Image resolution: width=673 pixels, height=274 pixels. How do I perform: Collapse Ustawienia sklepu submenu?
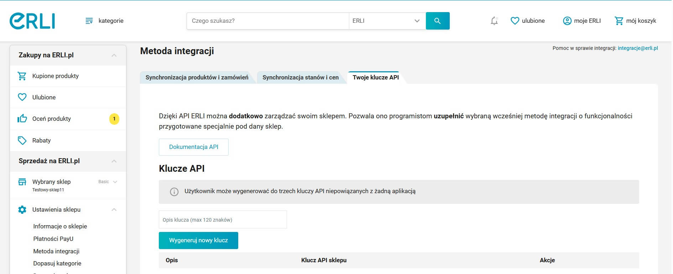[x=114, y=210]
